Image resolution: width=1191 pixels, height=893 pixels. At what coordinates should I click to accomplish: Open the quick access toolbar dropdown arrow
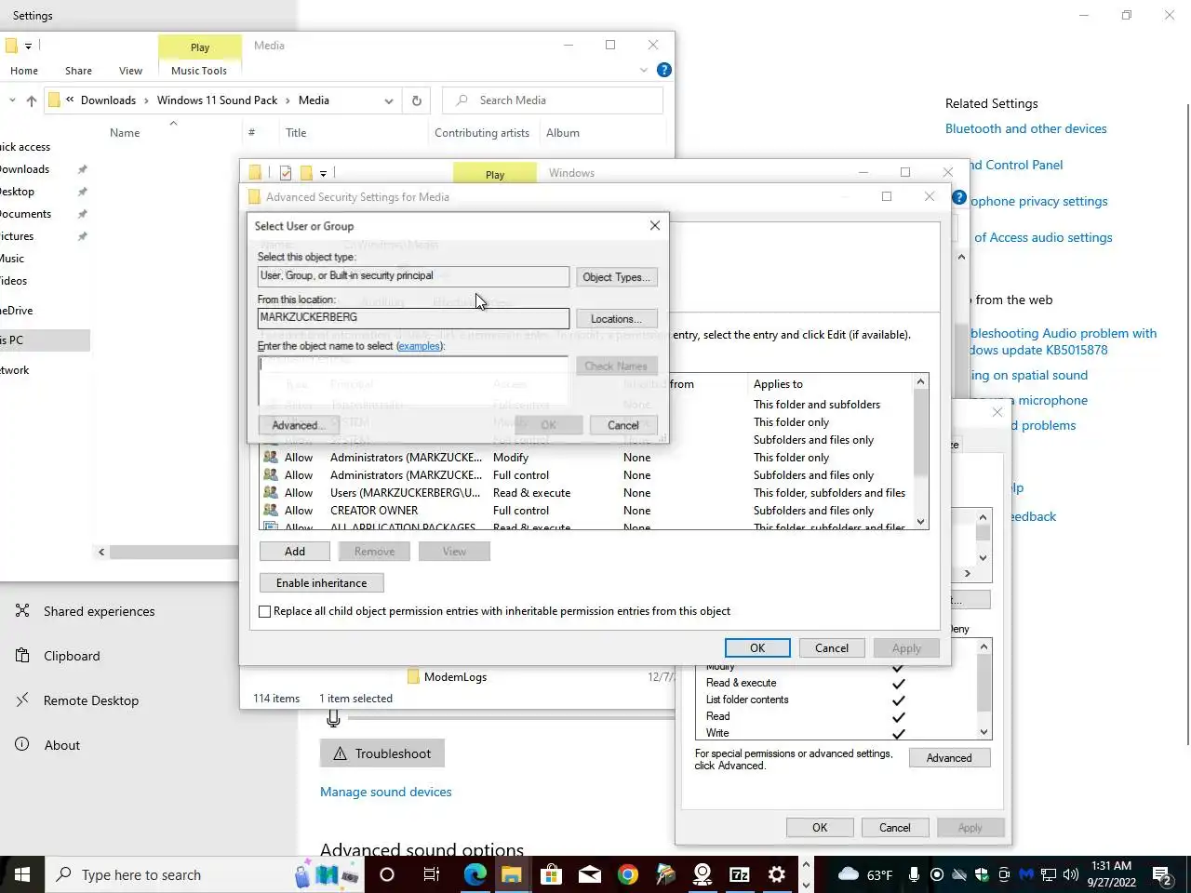28,46
